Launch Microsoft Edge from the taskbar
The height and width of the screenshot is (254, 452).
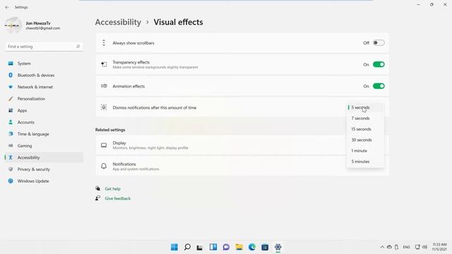[x=252, y=247]
